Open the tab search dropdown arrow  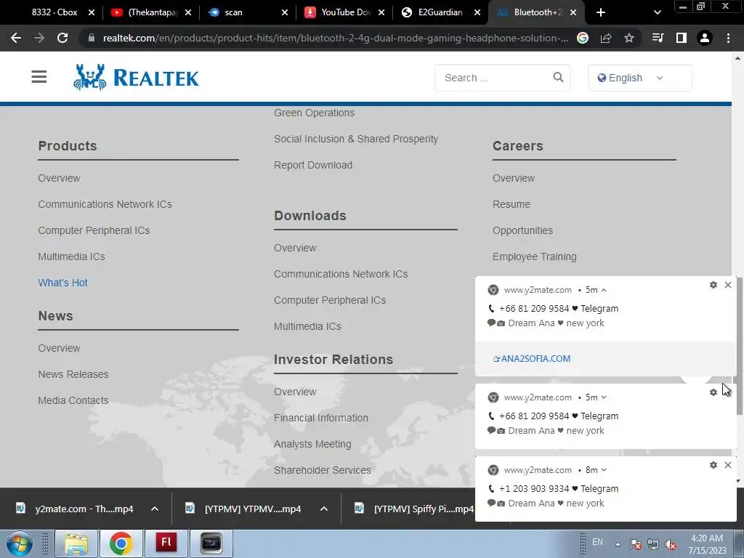click(x=657, y=12)
